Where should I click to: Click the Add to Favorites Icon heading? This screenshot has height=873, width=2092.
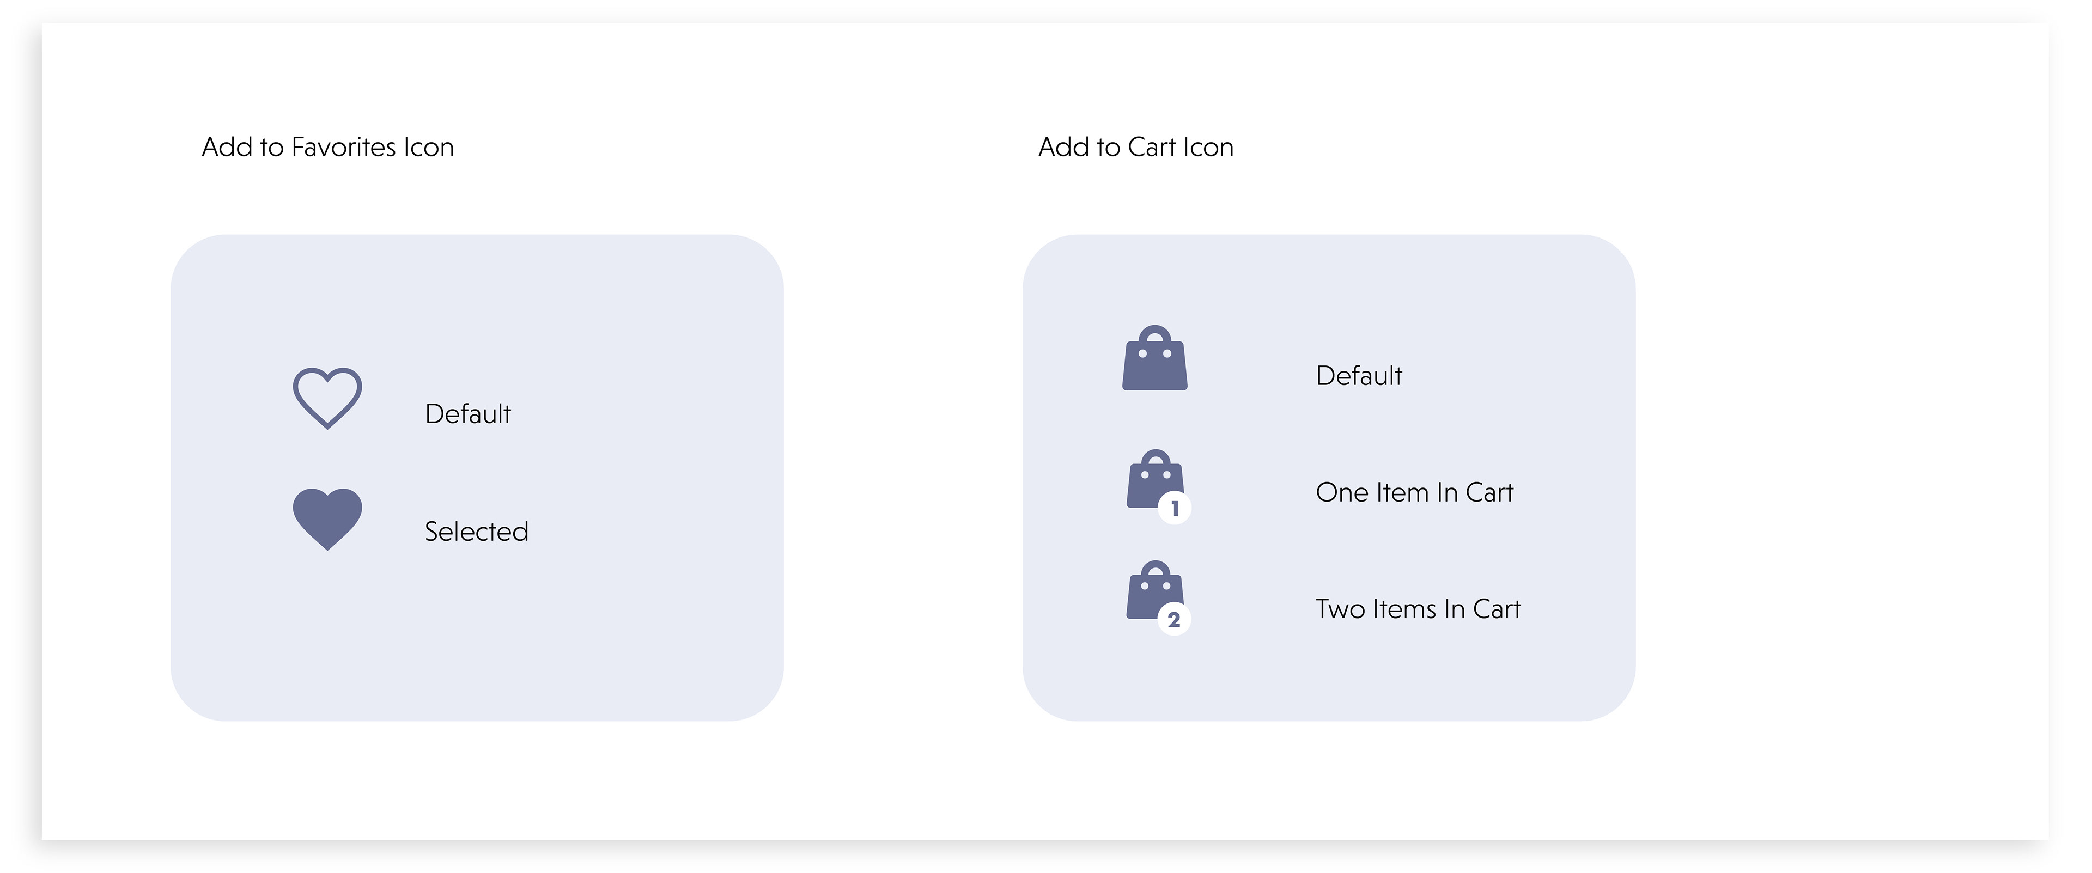coord(327,147)
